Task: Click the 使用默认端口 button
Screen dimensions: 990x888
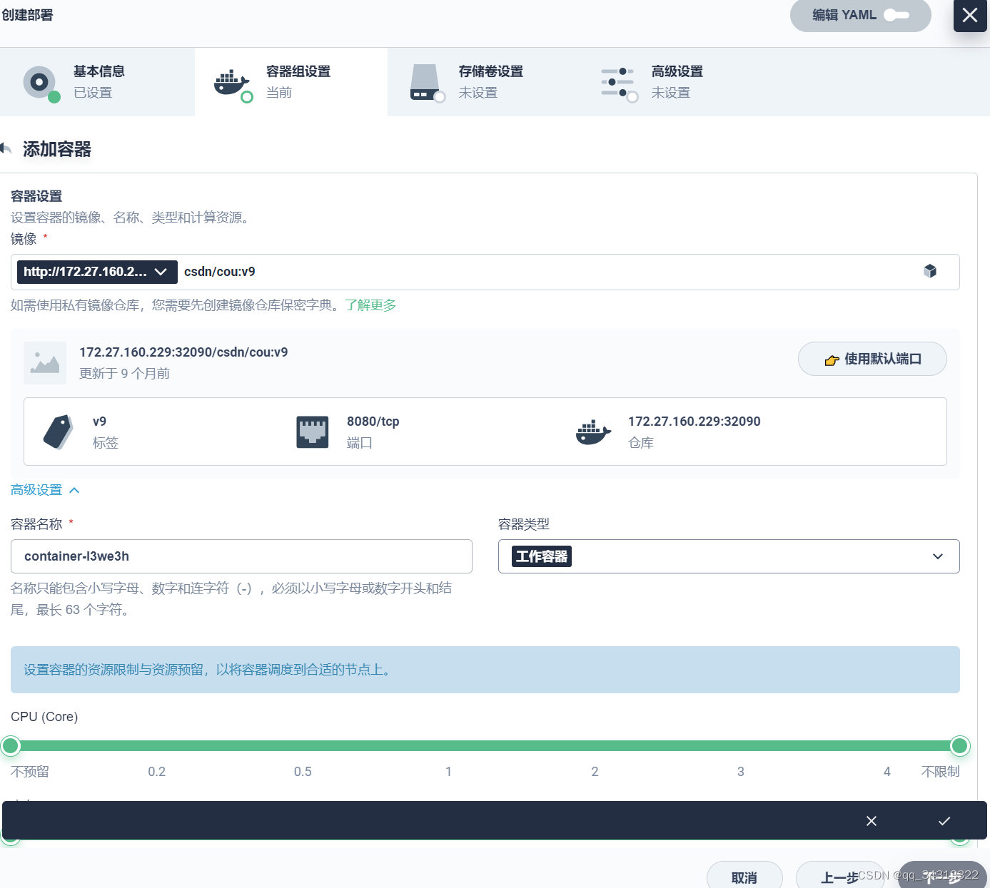Action: click(872, 359)
